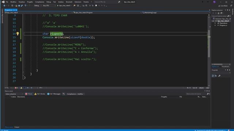
Task: Click the editor error count indicator
Action: [x=16, y=88]
